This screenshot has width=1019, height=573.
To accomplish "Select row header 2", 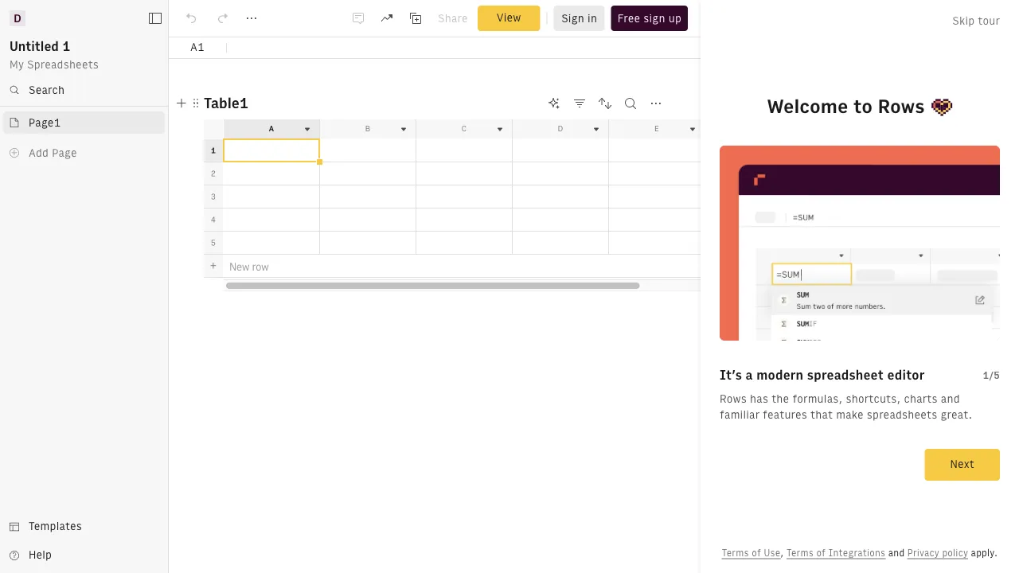I will tap(213, 173).
